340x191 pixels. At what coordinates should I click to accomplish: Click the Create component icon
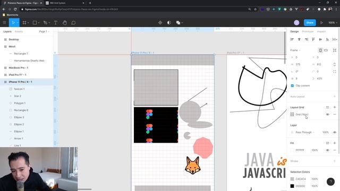click(160, 22)
